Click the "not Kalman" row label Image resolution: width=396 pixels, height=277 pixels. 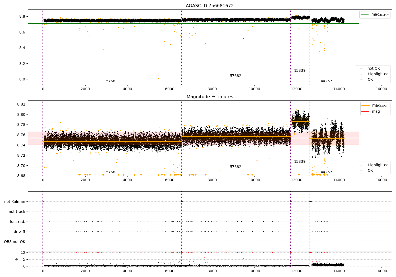[15, 202]
